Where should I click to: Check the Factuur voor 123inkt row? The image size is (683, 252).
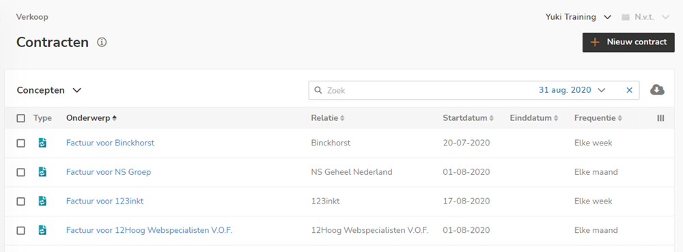[x=21, y=201]
